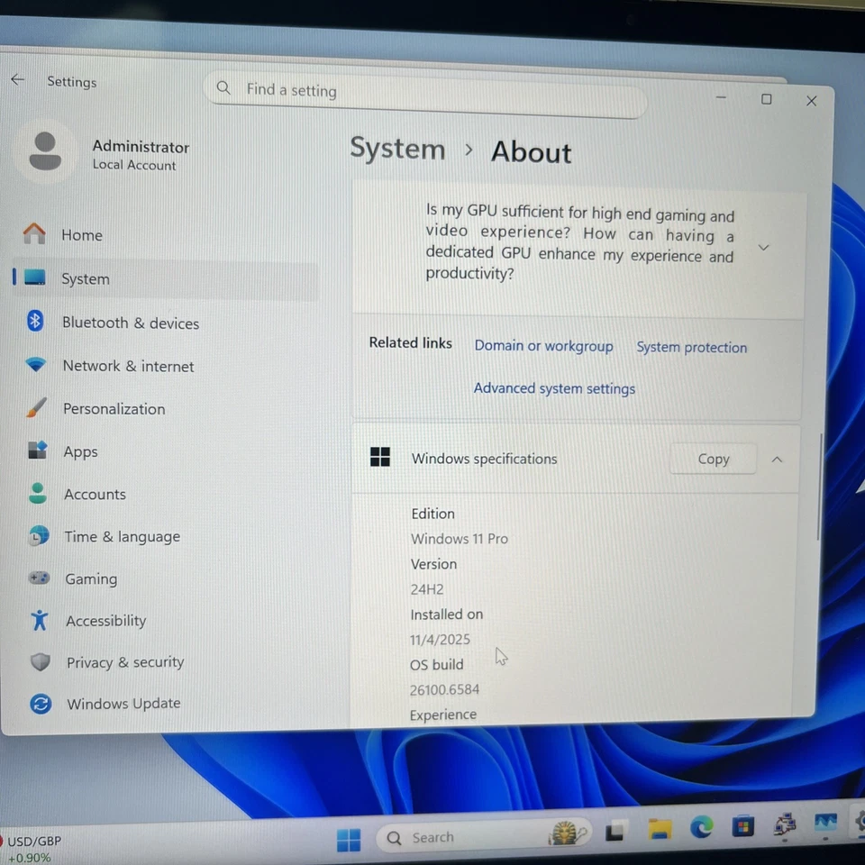Open Microsoft Store from taskbar
The image size is (865, 865).
coord(743,826)
